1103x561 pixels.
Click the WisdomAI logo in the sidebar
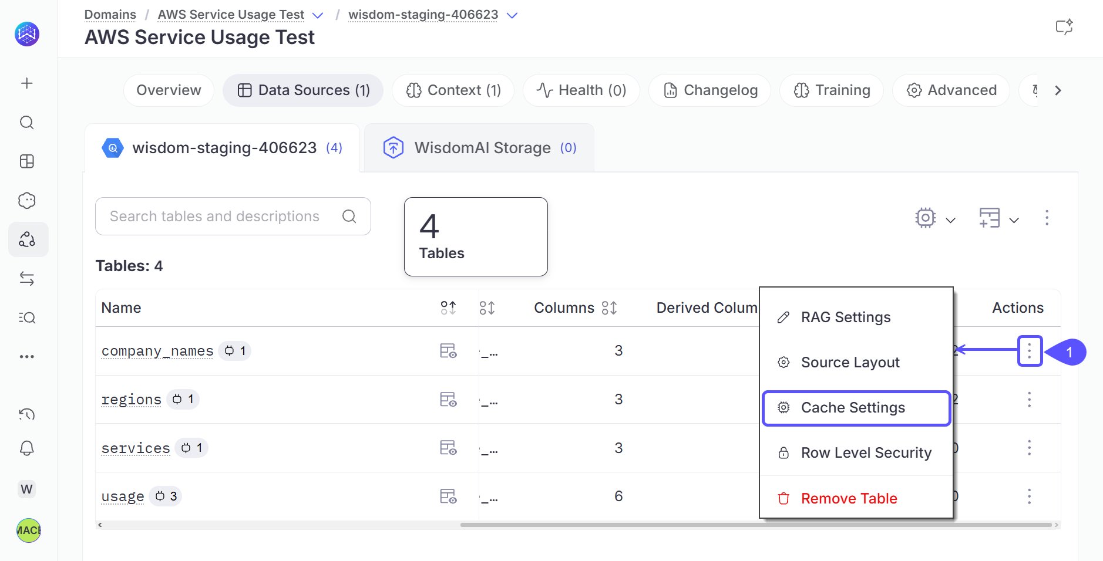pyautogui.click(x=27, y=34)
